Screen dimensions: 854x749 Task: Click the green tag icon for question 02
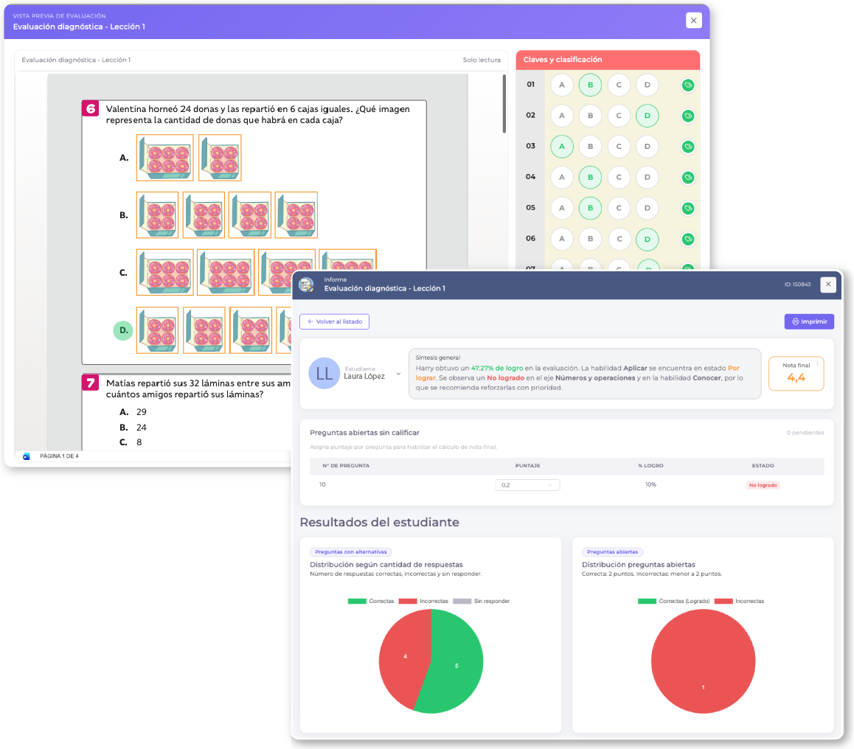click(x=688, y=116)
